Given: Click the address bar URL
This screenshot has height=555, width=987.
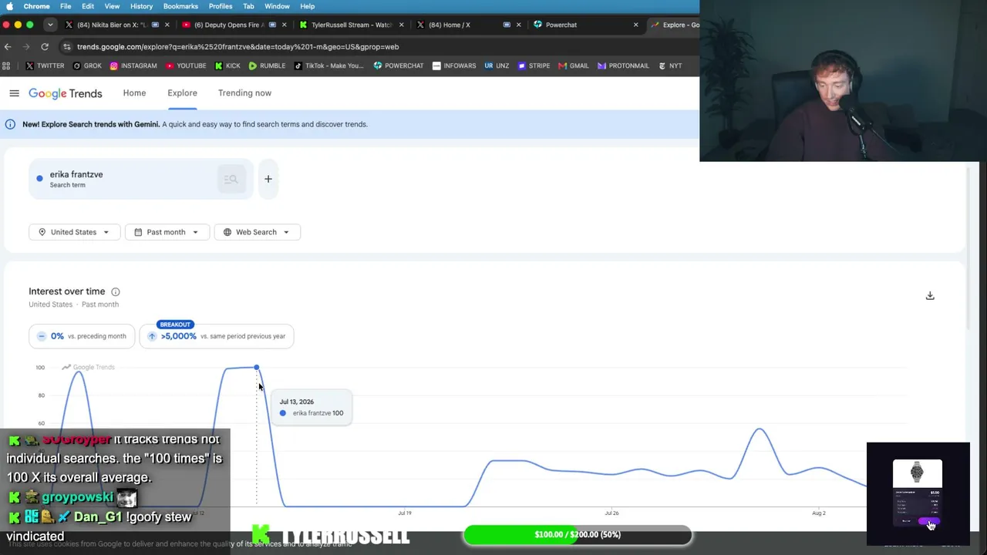Looking at the screenshot, I should tap(237, 47).
